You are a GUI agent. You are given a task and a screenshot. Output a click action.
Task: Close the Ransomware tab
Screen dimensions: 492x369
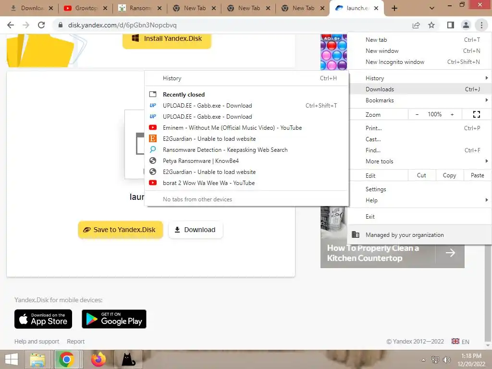point(160,8)
